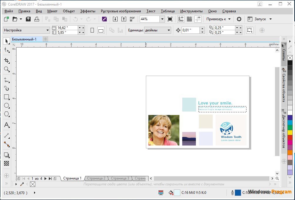The height and width of the screenshot is (200, 295).
Task: Toggle guidelines display
Action: click(x=198, y=19)
